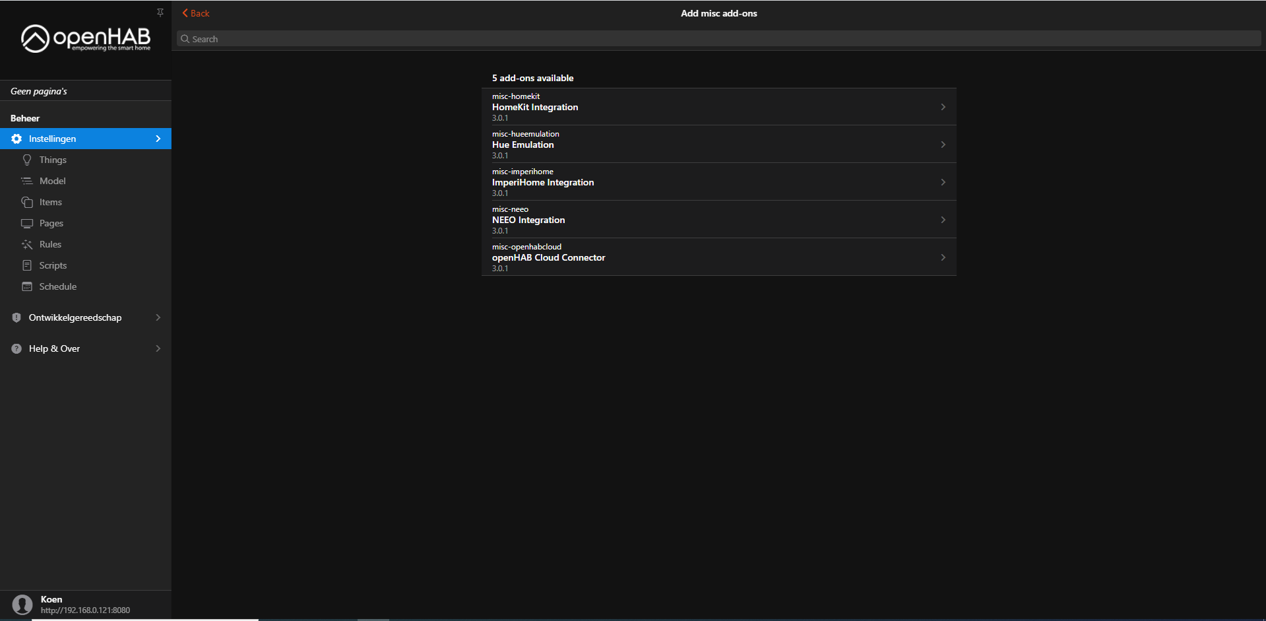Open NEEO Integration row chevron
This screenshot has height=621, width=1266.
click(943, 220)
